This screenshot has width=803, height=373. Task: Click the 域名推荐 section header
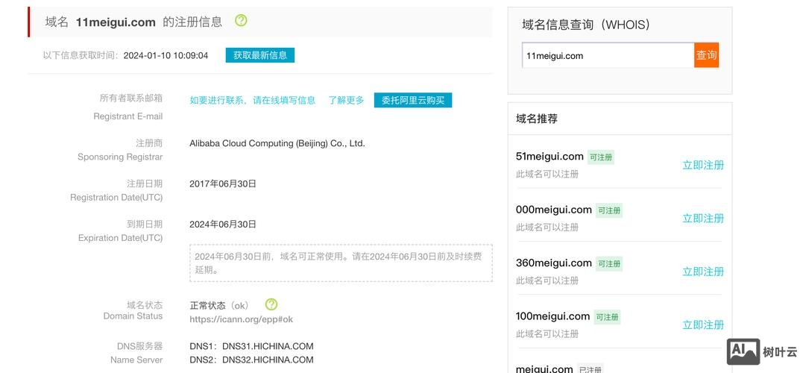coord(537,119)
